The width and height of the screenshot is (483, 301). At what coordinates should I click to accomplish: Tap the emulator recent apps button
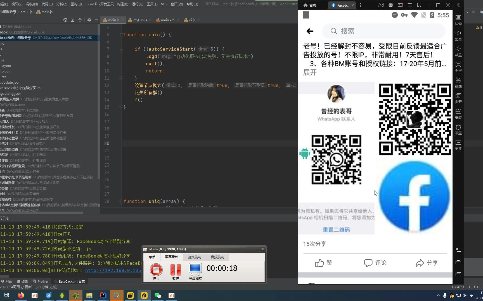[x=458, y=274]
